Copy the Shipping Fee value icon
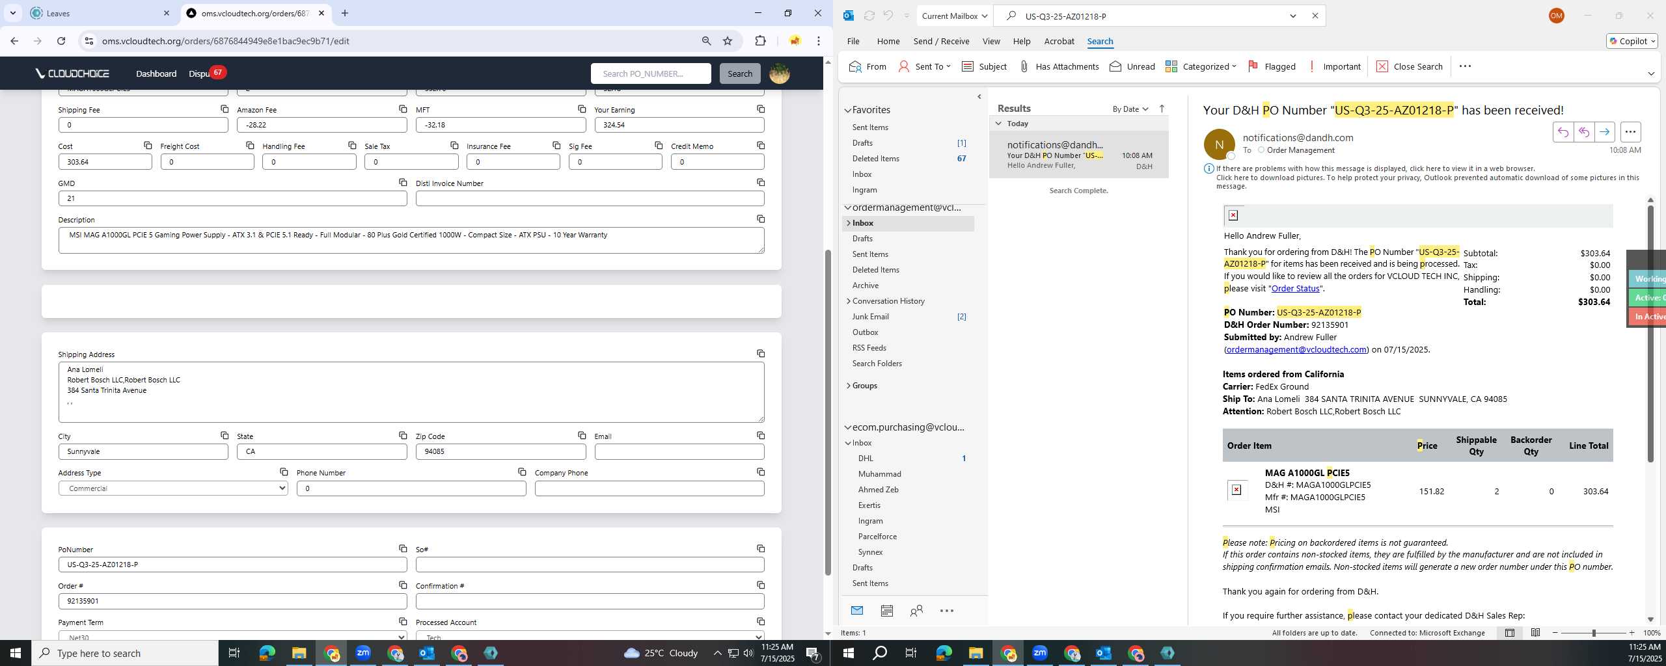The height and width of the screenshot is (666, 1666). coord(225,109)
